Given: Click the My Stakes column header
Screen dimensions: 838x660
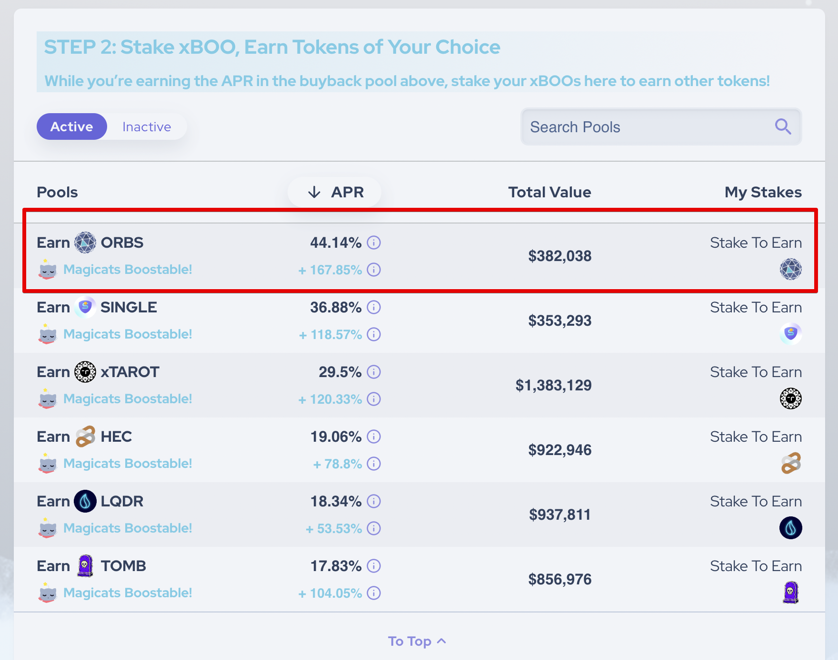Looking at the screenshot, I should click(x=763, y=192).
